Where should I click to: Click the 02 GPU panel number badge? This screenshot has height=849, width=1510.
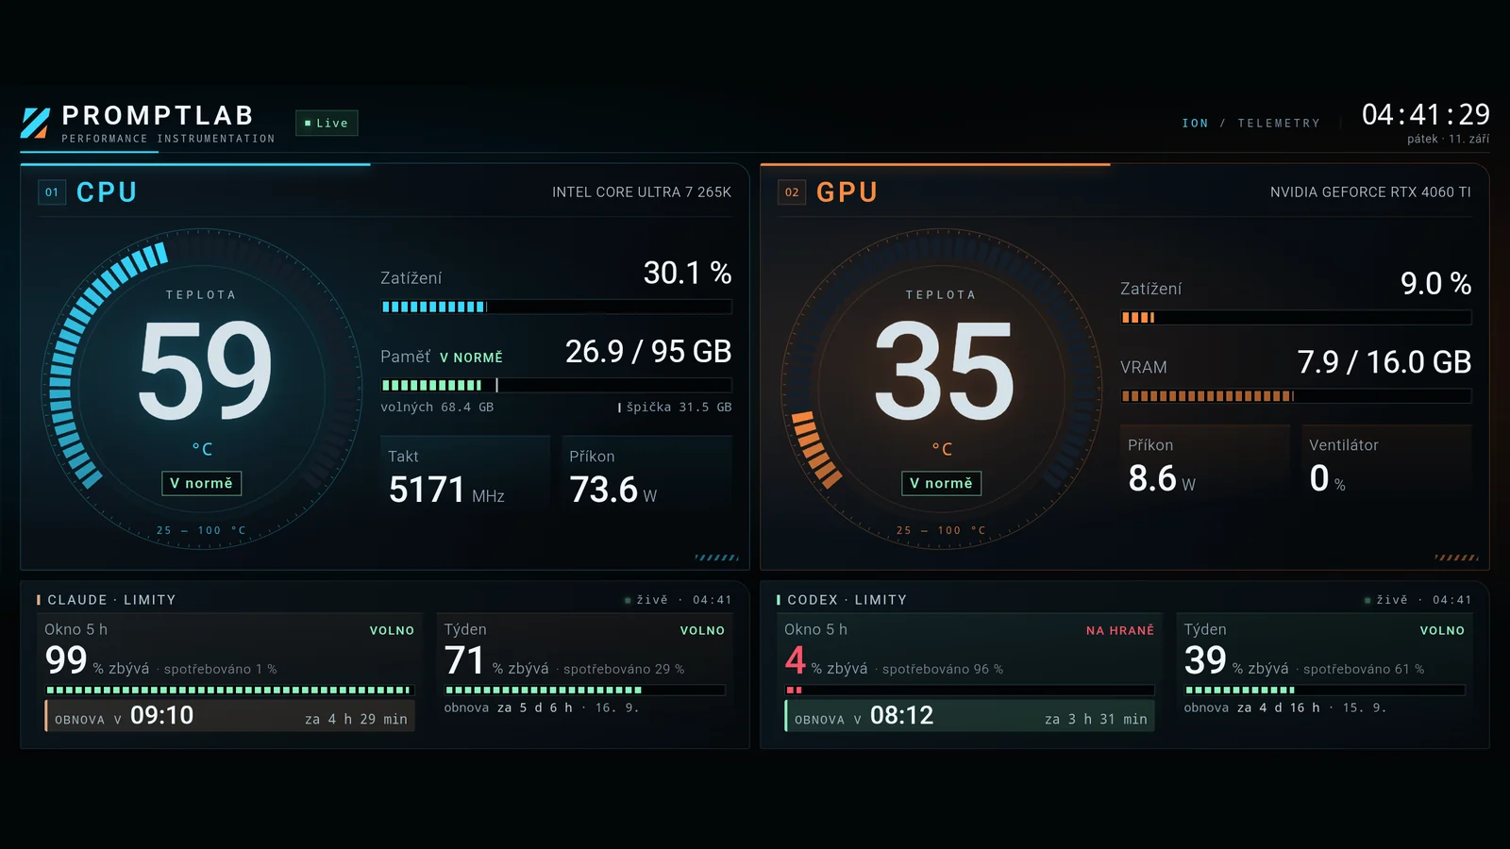tap(792, 192)
